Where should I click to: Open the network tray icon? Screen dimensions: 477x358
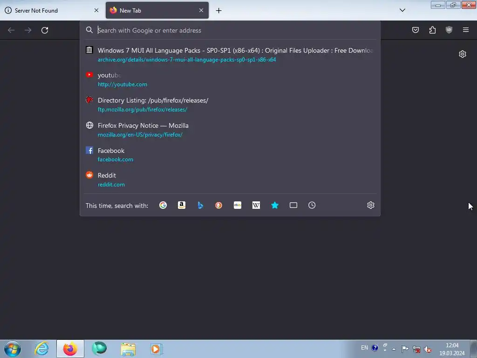(x=416, y=349)
